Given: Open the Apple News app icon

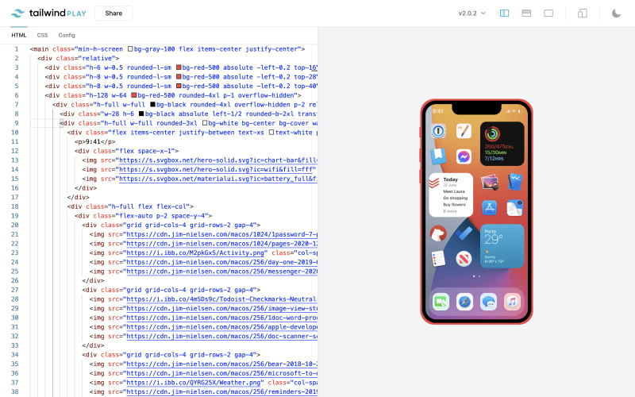Looking at the screenshot, I should tap(464, 260).
